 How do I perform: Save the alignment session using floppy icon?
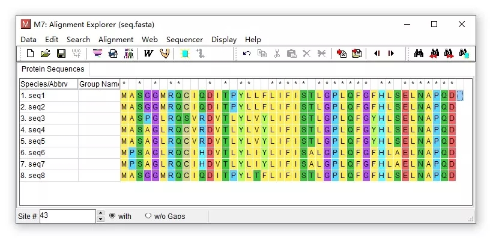pos(61,54)
